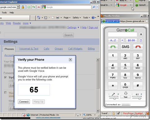150x120 pixels.
Task: Toggle the checked Sip phone checkbox
Action: click(5, 77)
